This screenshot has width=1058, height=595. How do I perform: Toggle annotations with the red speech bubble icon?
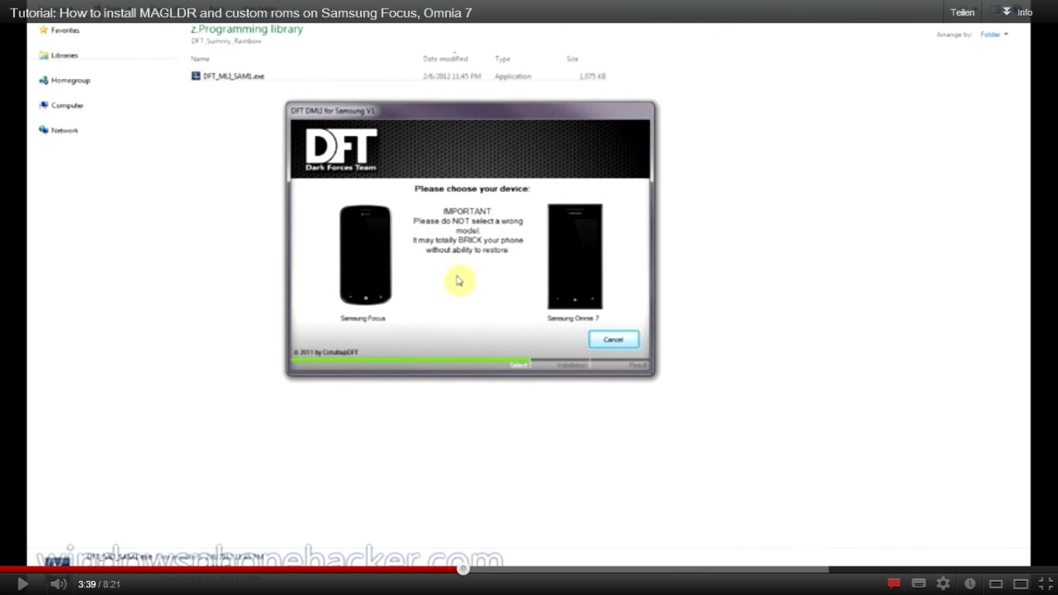[894, 583]
